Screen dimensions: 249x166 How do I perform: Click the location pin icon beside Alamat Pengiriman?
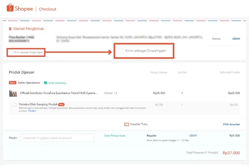10,29
